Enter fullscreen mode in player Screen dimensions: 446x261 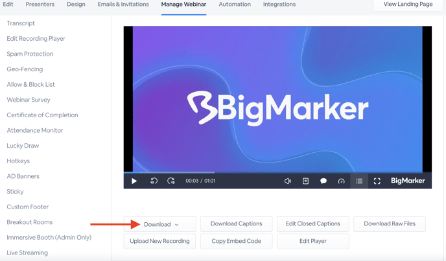pyautogui.click(x=377, y=181)
